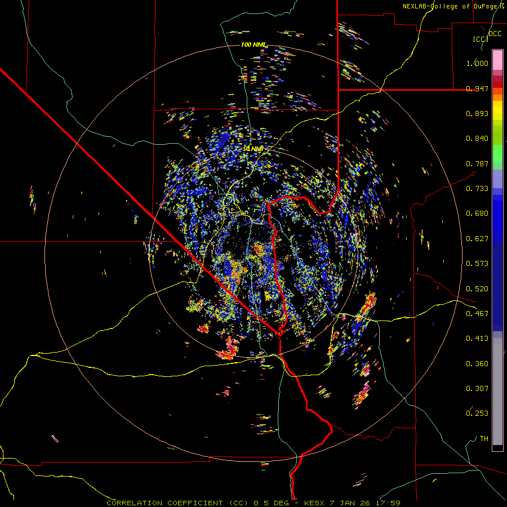Select the 0.893 scale value
The height and width of the screenshot is (507, 507).
[477, 113]
